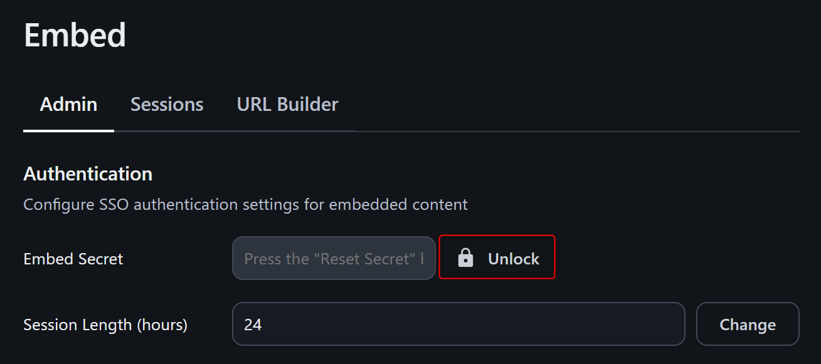This screenshot has height=364, width=821.
Task: Click into the Session Length hours field
Action: pyautogui.click(x=458, y=325)
